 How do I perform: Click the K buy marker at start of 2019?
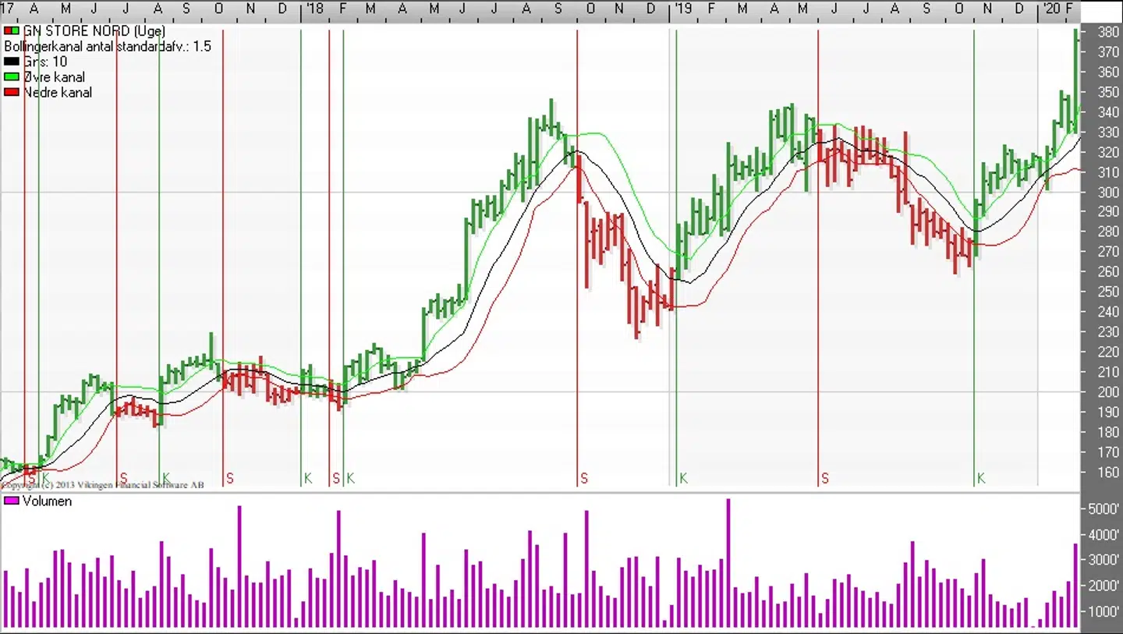pos(683,478)
